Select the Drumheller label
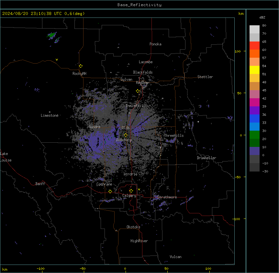Image resolution: width=279 pixels, height=273 pixels. pos(206,158)
